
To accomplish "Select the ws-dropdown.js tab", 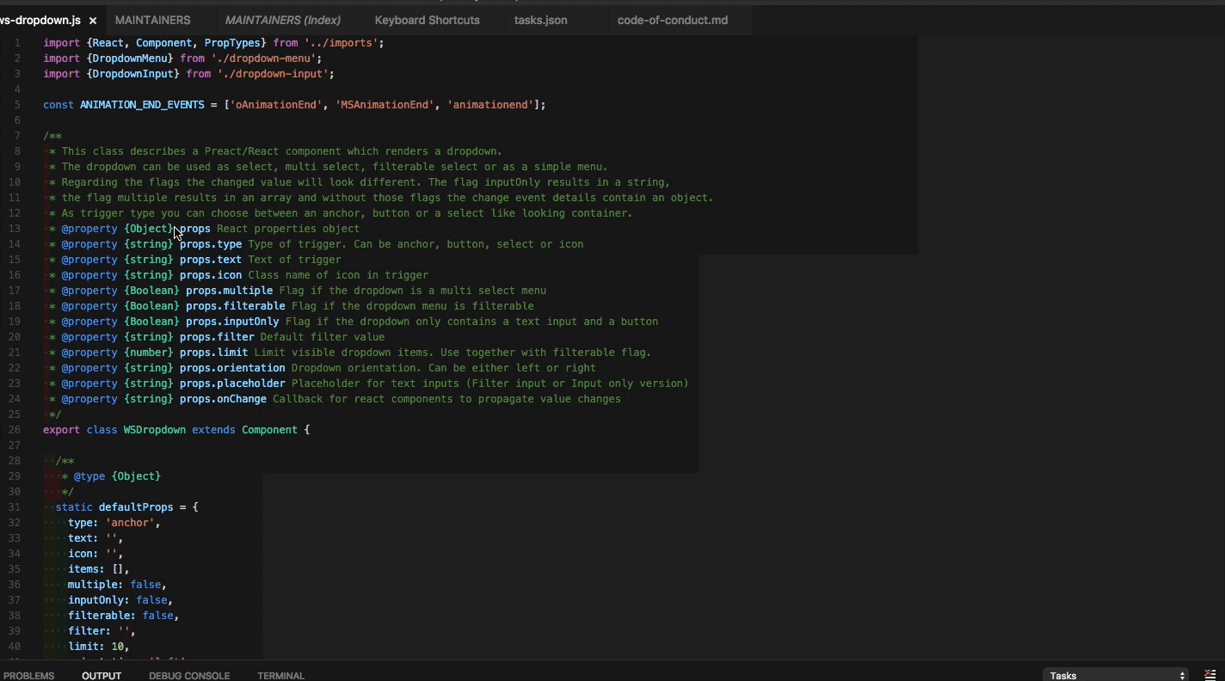I will point(40,20).
